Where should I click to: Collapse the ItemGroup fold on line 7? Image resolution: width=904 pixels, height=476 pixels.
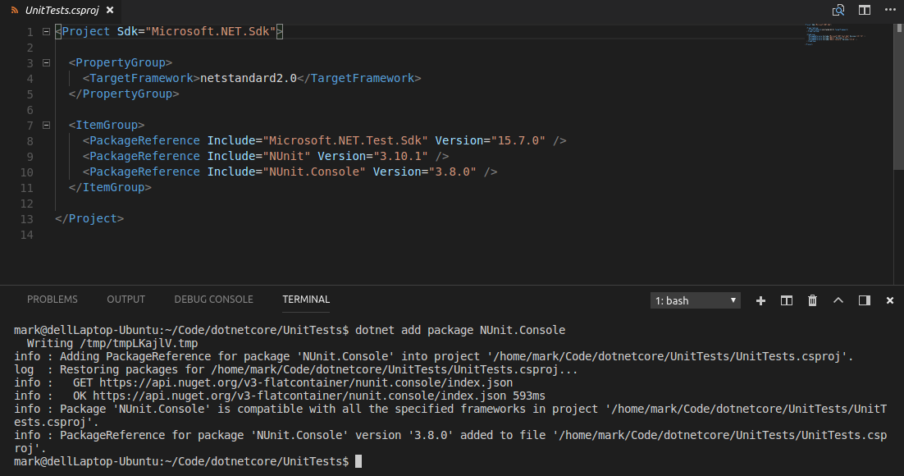[46, 125]
